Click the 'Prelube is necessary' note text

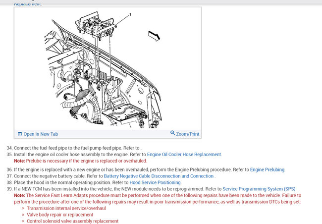(80, 161)
